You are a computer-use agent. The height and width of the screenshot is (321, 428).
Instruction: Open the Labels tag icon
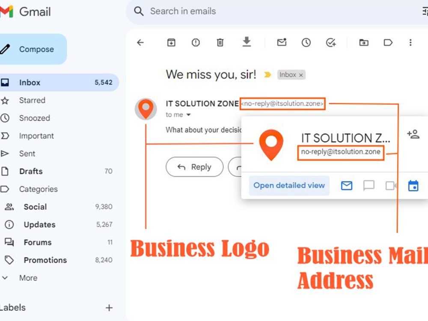(x=388, y=42)
